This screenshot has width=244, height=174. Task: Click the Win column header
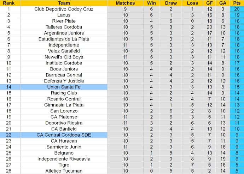click(151, 3)
